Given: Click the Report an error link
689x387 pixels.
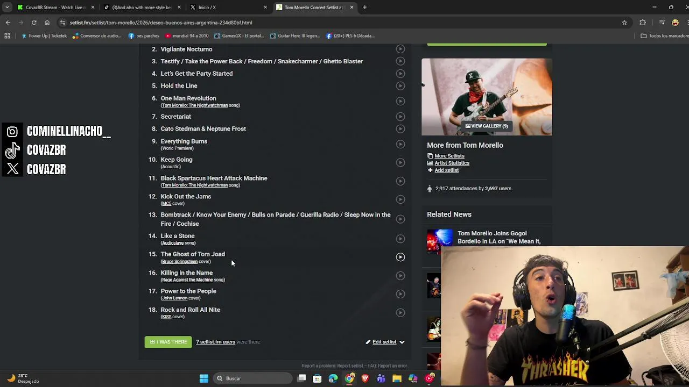Looking at the screenshot, I should (392, 366).
